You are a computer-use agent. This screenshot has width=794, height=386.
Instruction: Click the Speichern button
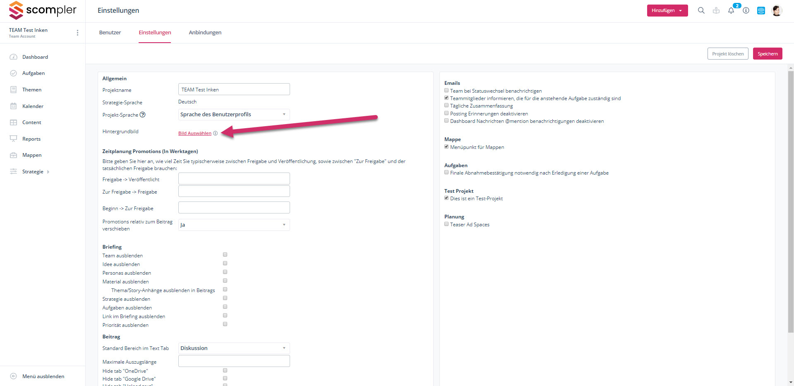[767, 54]
